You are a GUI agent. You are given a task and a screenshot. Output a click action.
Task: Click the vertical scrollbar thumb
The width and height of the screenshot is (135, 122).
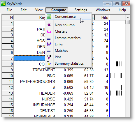128,22
